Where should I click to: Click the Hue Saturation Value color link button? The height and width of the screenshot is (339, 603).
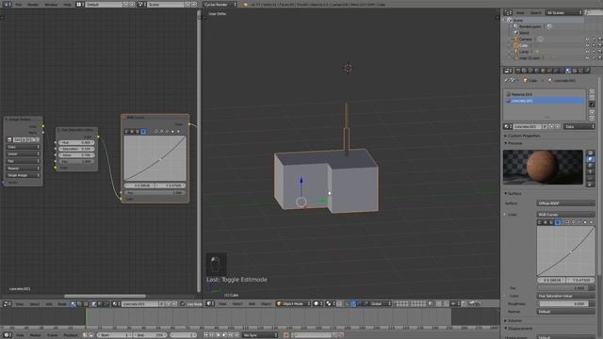(x=565, y=296)
